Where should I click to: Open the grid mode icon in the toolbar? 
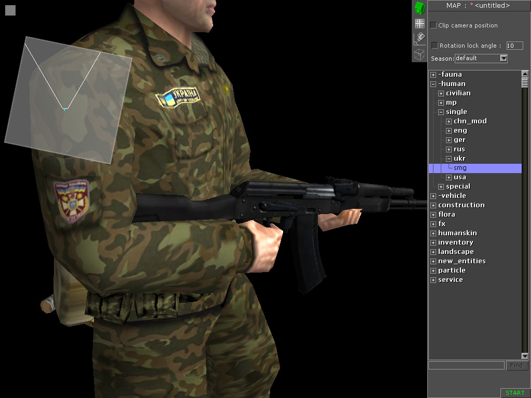click(420, 23)
